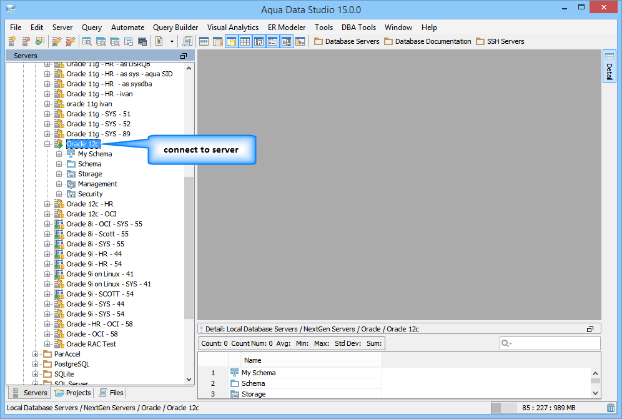Screen dimensions: 622x419
Task: Open the SSH Servers folder link
Action: [x=500, y=41]
